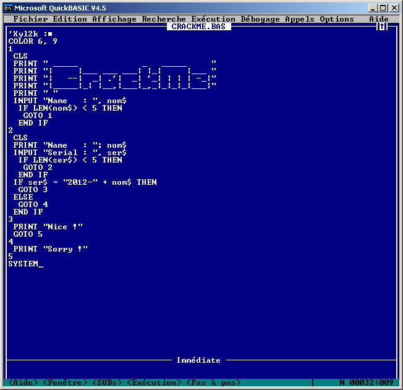Click the PRINT "Nice !" line

tap(48, 227)
